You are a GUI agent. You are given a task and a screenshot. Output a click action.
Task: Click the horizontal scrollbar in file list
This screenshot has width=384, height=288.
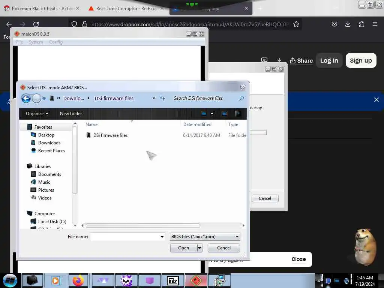pyautogui.click(x=143, y=225)
